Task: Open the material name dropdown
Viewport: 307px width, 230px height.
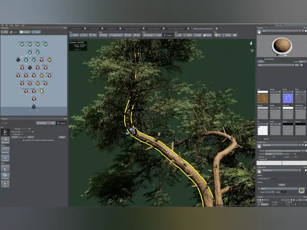Action: click(280, 31)
